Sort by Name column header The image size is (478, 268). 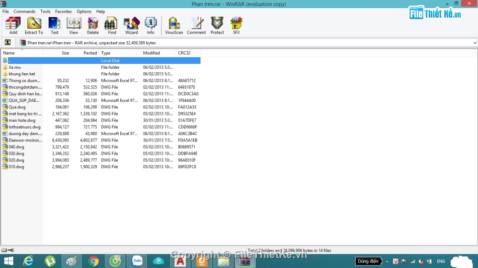(22, 53)
